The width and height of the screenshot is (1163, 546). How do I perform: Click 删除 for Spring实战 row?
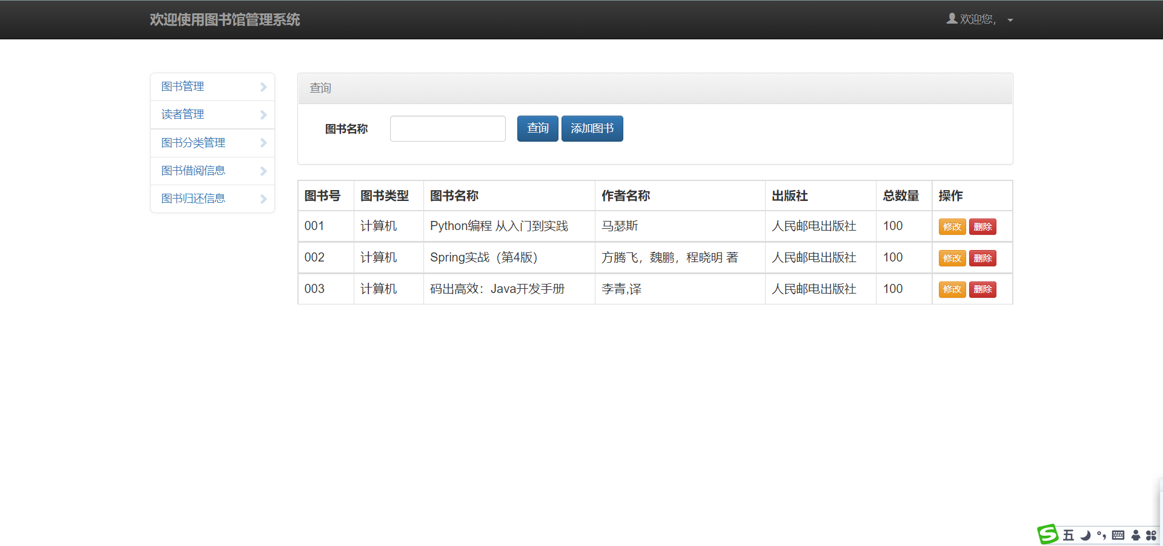coord(982,258)
